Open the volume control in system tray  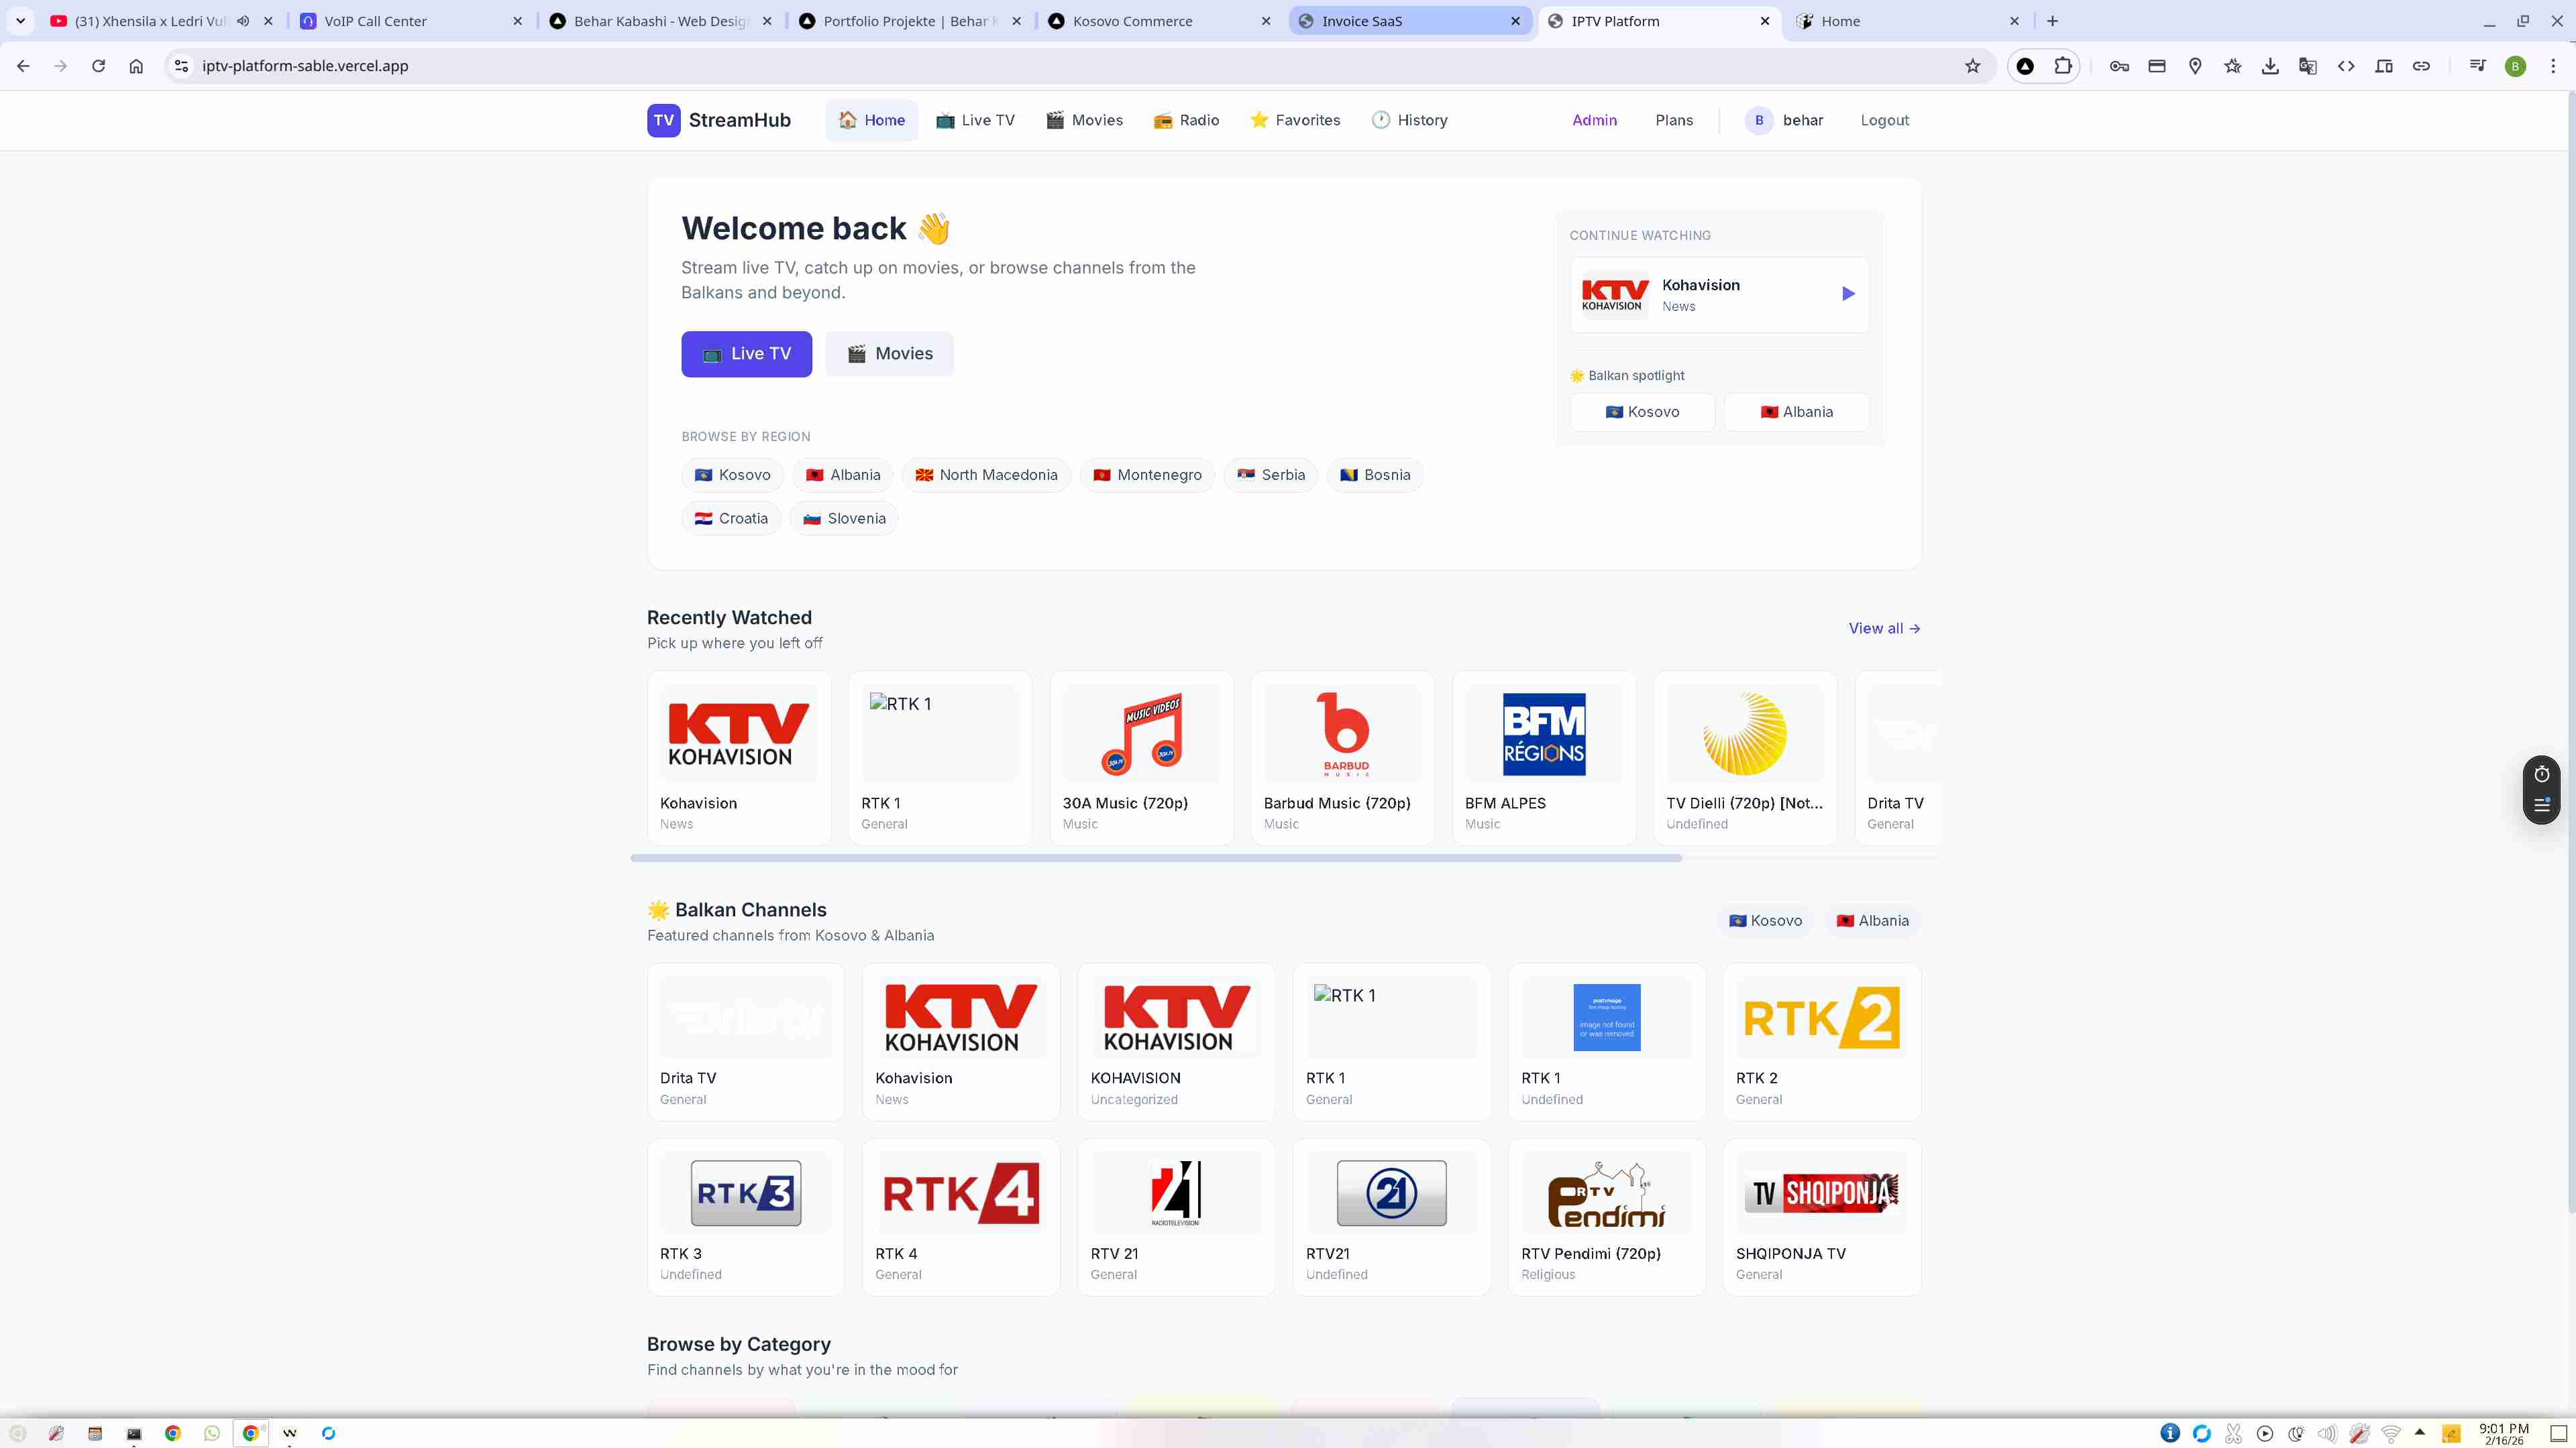point(2327,1433)
